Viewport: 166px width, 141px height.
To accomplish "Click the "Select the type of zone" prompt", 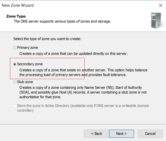I will [47, 39].
